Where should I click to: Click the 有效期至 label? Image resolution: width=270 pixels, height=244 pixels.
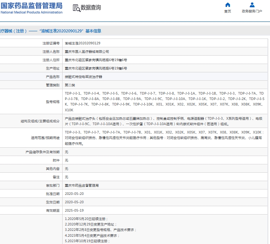tap(53, 211)
